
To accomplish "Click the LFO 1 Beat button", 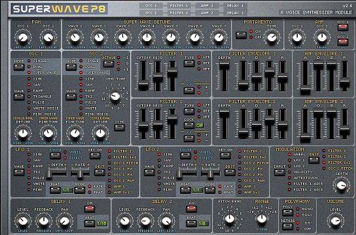I will click(55, 190).
